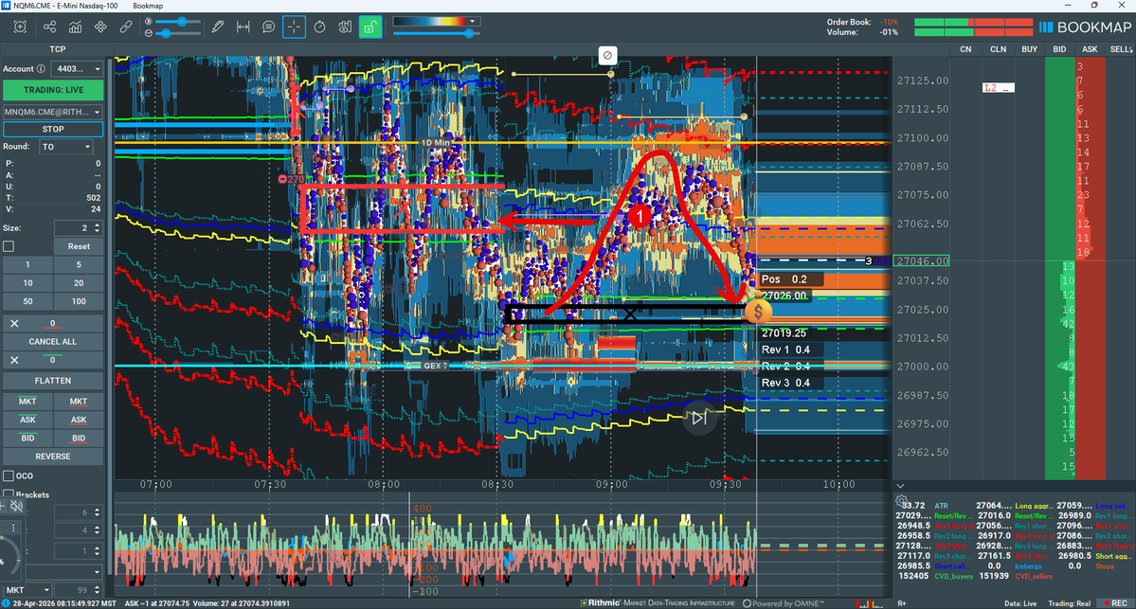Click the skip-to-live arrow on chart
The image size is (1136, 609).
[699, 418]
